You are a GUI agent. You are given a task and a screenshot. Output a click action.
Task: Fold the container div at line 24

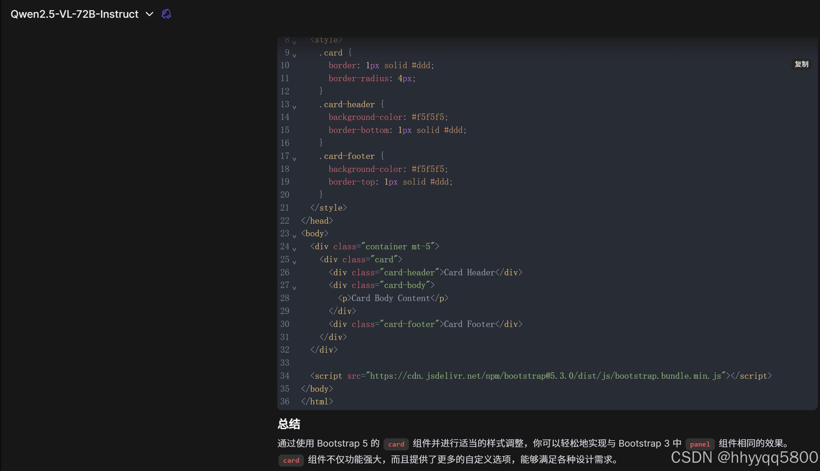(294, 249)
